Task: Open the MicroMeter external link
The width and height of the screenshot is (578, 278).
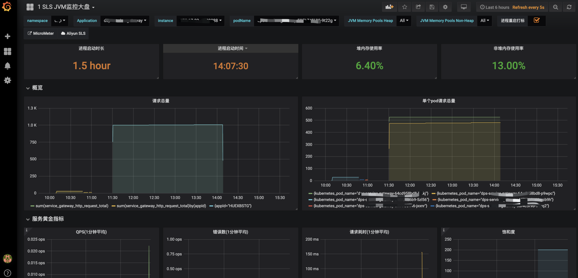Action: point(40,33)
